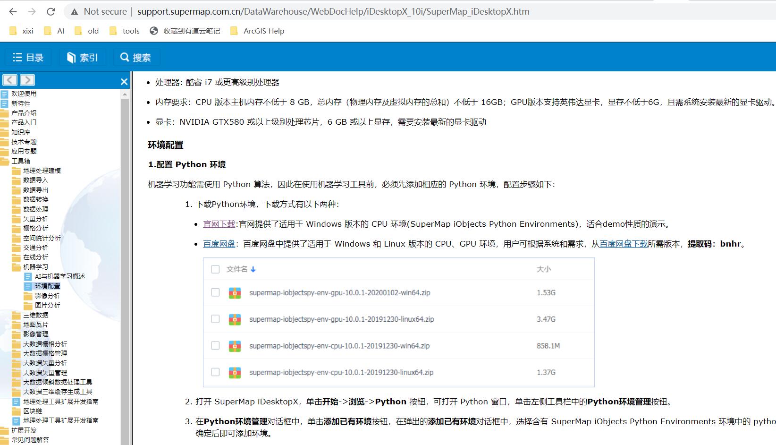Open the ArcGIS Help bookmark folder
The image size is (776, 445).
[x=257, y=31]
